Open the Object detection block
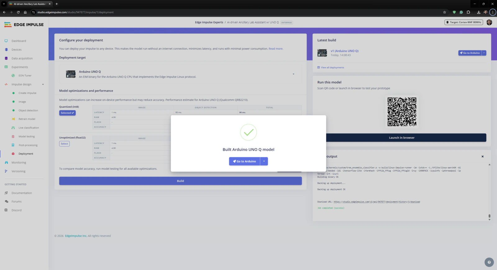 pos(28,110)
